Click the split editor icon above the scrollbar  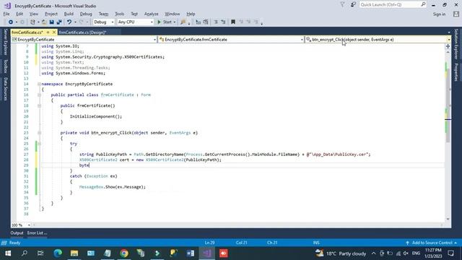(448, 46)
